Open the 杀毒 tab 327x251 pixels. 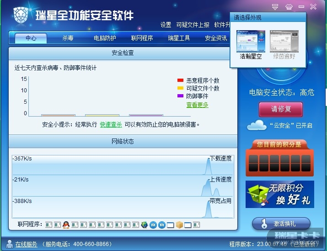tap(68, 38)
